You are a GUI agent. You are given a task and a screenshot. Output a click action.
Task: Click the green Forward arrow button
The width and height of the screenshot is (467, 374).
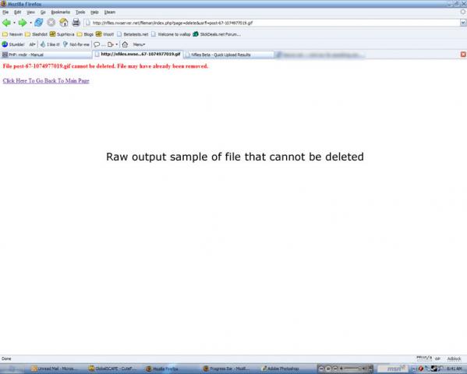click(23, 23)
